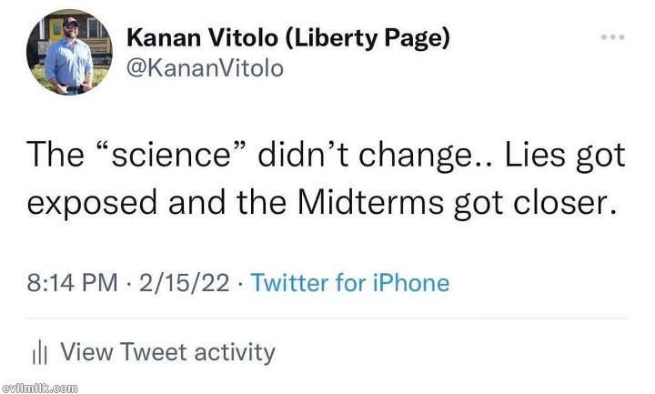Click the Tweet activity bar chart icon

(x=39, y=351)
